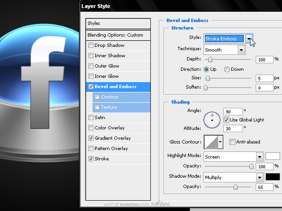
Task: Select the Contour sub-item row
Action: pyautogui.click(x=121, y=97)
